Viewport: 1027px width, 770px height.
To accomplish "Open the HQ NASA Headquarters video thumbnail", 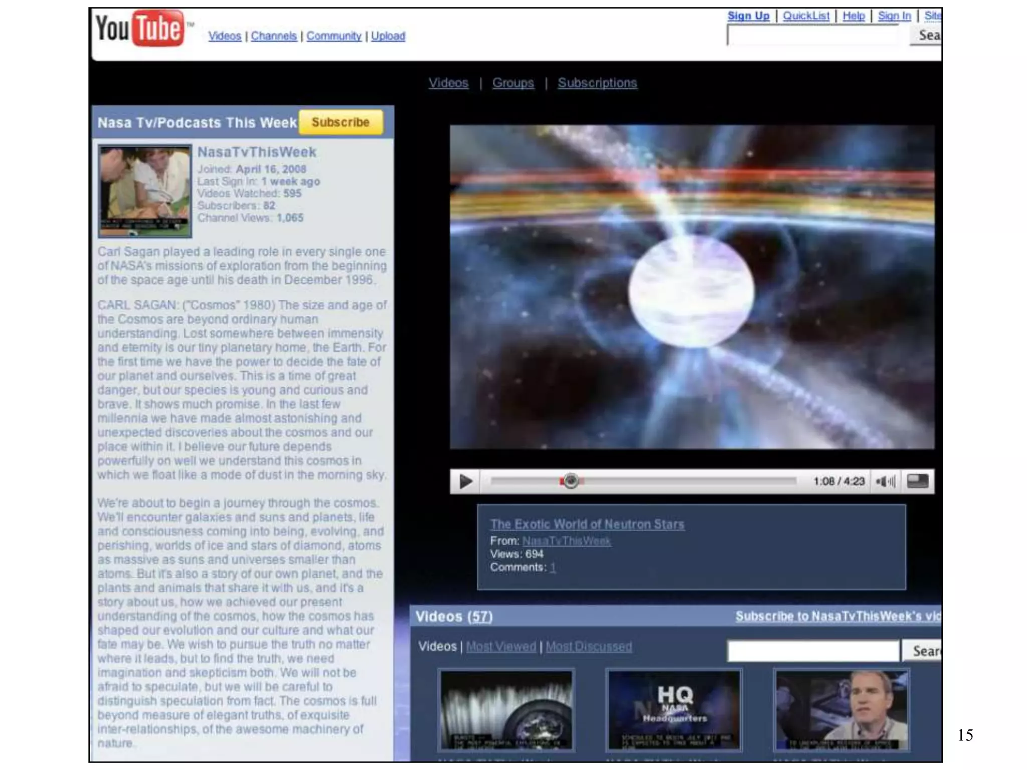I will click(x=674, y=710).
